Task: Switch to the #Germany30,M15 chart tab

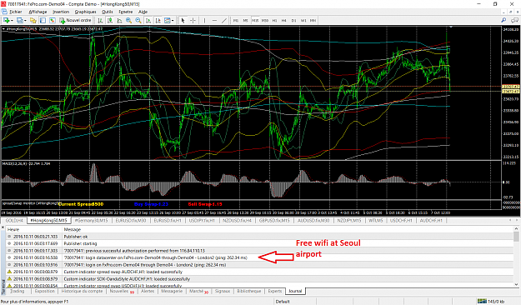Action: [91, 221]
